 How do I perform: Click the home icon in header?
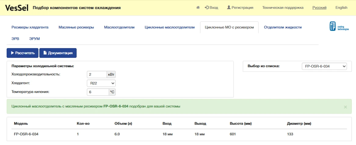[x=198, y=8]
